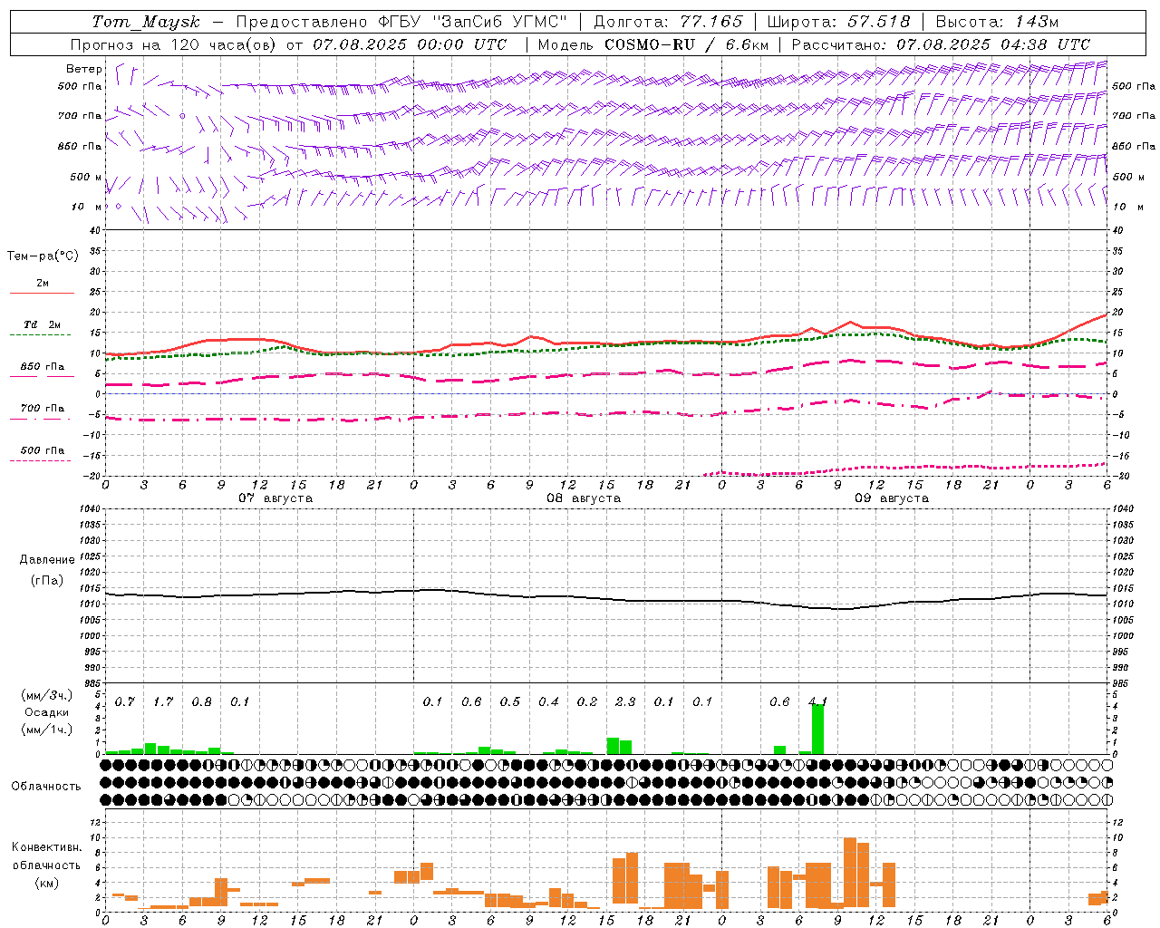Screen dimensions: 1160x928
Task: Click the latitude value Широта: 57.518
Action: point(839,22)
